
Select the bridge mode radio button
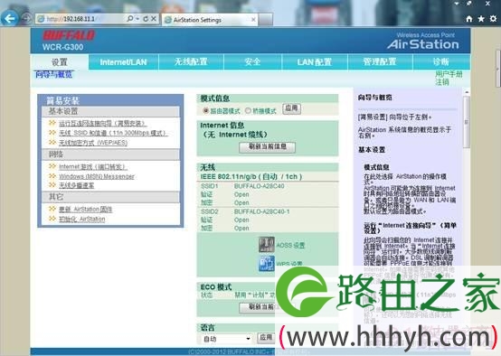(x=248, y=110)
